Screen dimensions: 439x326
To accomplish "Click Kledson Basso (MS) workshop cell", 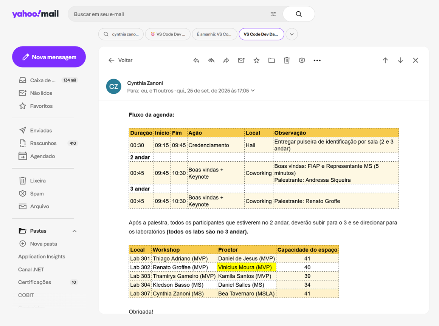I will [x=184, y=285].
